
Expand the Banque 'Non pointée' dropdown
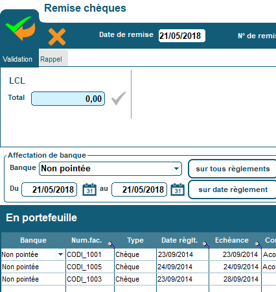click(x=177, y=169)
